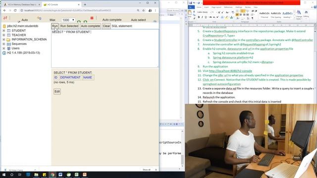Click the Chrome address bar
This screenshot has height=178, width=317.
78,10
